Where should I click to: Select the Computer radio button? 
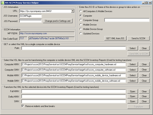click(x=81, y=16)
